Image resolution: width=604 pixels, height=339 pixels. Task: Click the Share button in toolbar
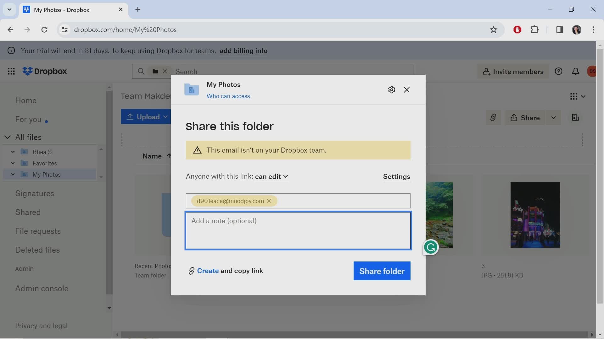tap(525, 118)
